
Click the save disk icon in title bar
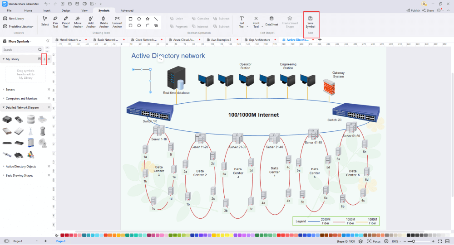[x=77, y=4]
